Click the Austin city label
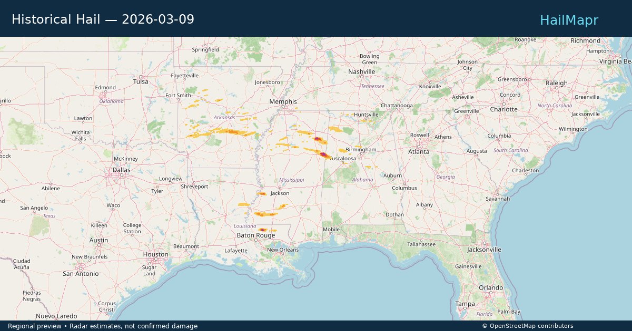632x331 pixels. [98, 240]
